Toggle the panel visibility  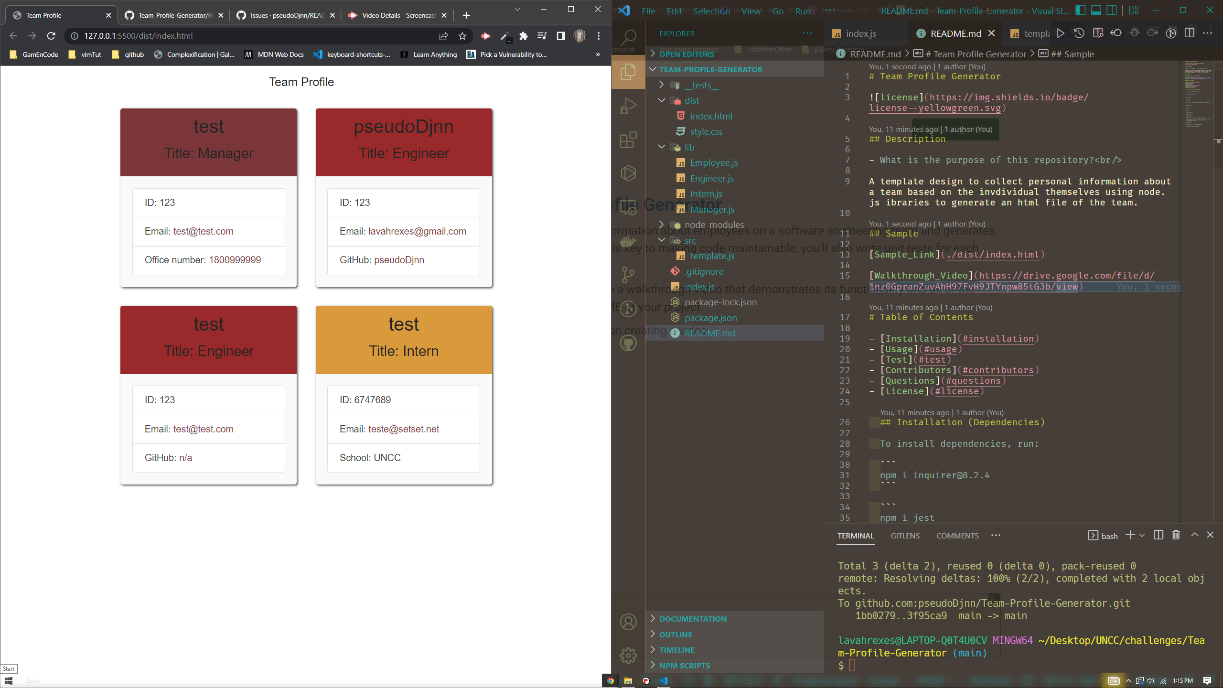1096,10
